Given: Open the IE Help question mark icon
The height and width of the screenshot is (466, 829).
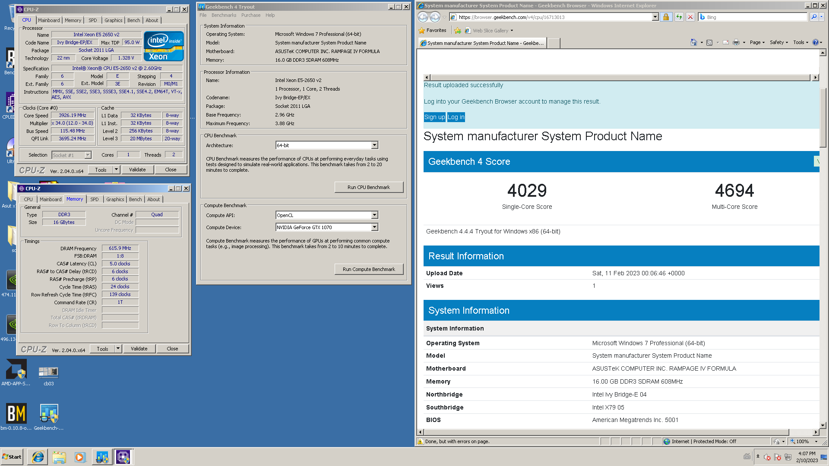Looking at the screenshot, I should [815, 42].
